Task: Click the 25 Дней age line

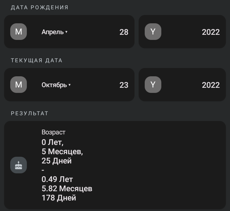Action: [x=57, y=161]
